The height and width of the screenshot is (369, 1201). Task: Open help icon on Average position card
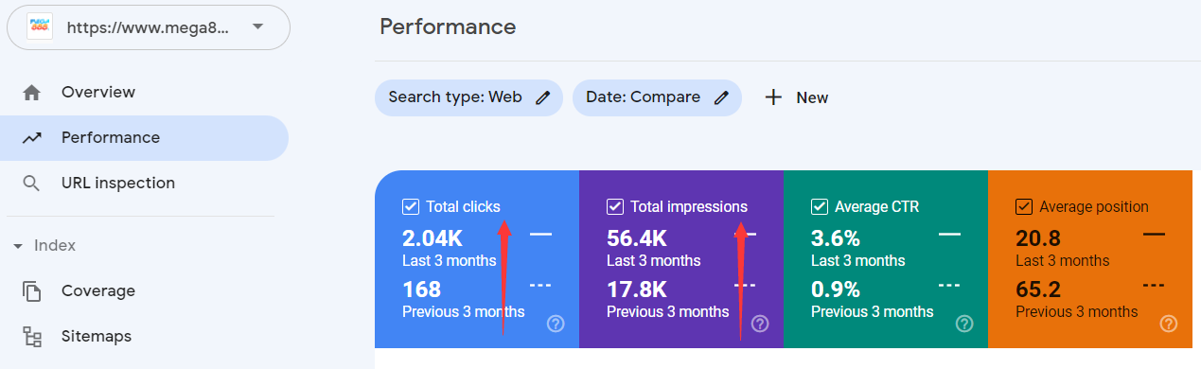(x=1169, y=325)
